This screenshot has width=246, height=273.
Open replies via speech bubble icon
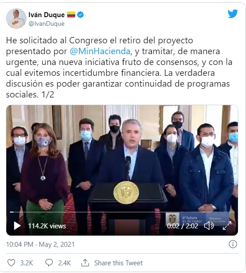(x=49, y=263)
